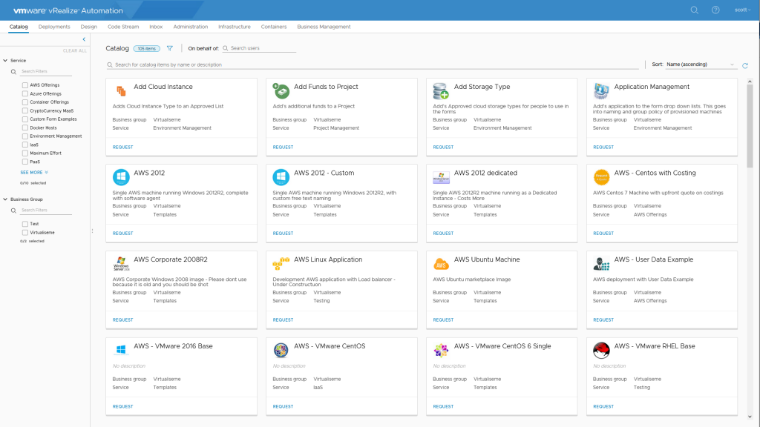
Task: Click the Add Storage Type database icon
Action: pyautogui.click(x=441, y=91)
